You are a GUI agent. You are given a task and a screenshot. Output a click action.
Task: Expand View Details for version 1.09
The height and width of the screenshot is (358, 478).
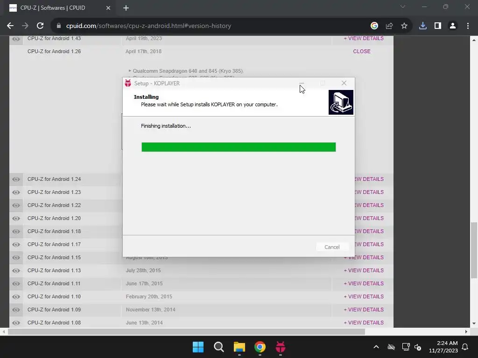364,310
